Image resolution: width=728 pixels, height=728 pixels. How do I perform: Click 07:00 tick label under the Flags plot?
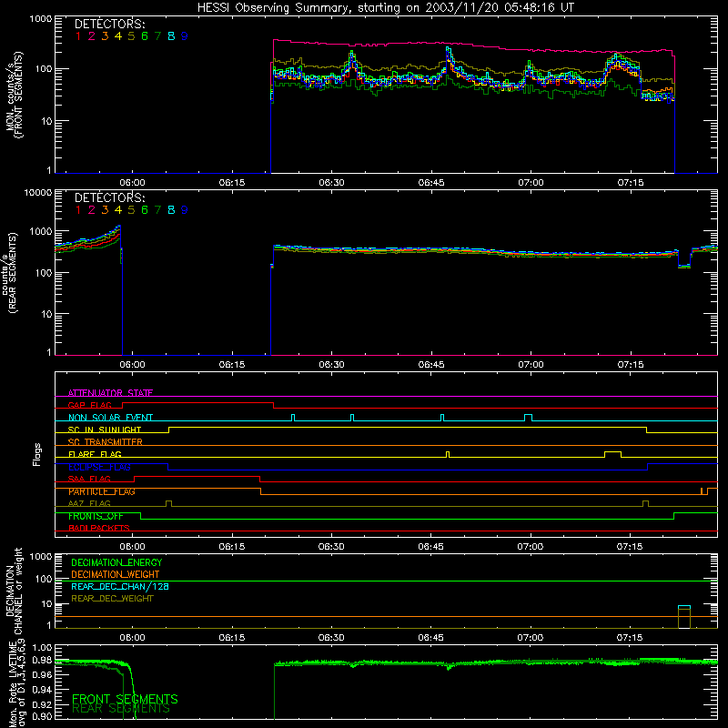point(531,547)
